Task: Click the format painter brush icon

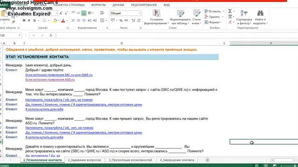Action: coord(14,22)
